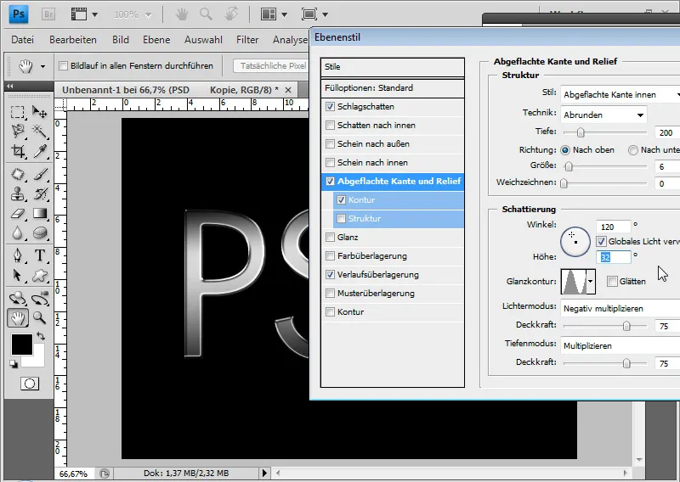
Task: Open the Tiefenmodus dropdown
Action: tap(620, 345)
